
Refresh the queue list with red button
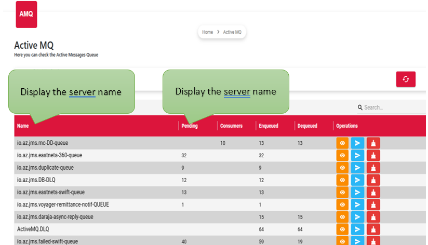[x=406, y=79]
